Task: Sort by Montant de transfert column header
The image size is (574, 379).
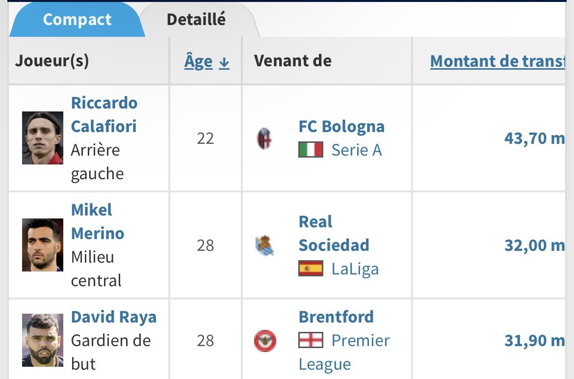Action: (498, 61)
